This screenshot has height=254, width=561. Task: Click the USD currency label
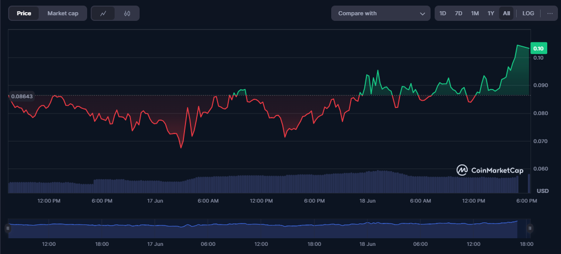(543, 191)
